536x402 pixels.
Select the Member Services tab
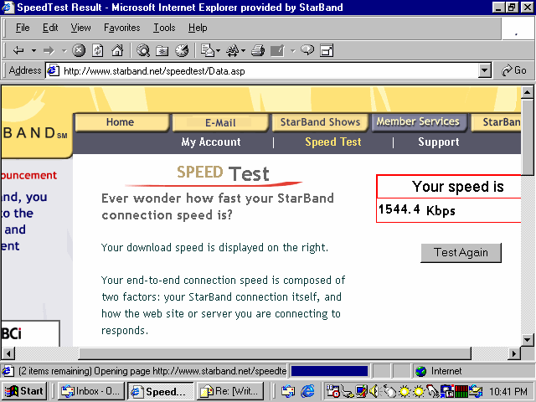(419, 121)
